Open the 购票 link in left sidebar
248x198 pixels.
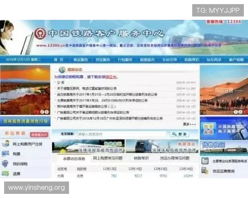pos(17,154)
